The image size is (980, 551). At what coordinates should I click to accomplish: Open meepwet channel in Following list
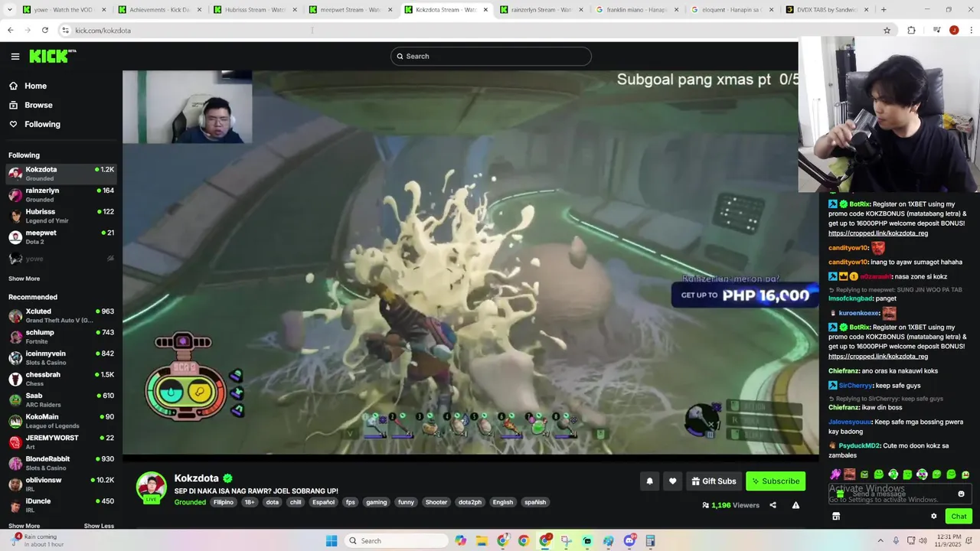coord(61,237)
